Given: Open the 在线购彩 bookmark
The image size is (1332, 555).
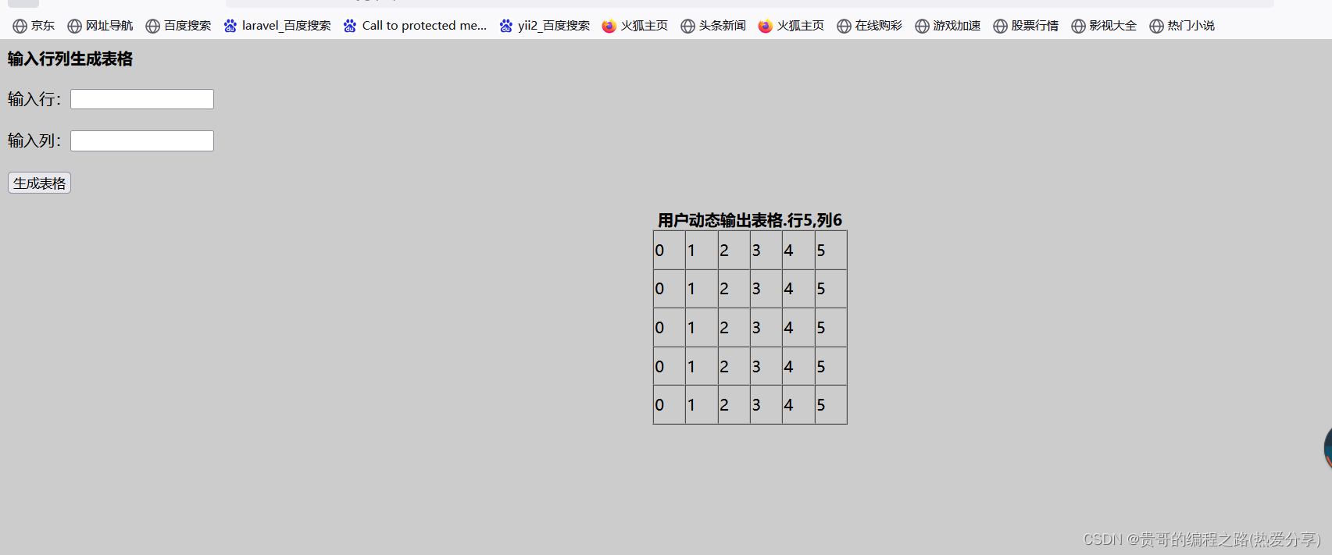Looking at the screenshot, I should (870, 26).
